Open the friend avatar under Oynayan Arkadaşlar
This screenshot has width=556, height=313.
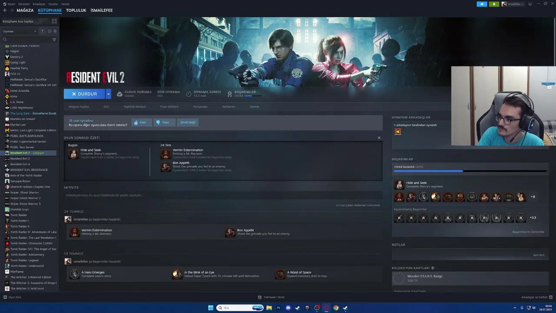398,131
